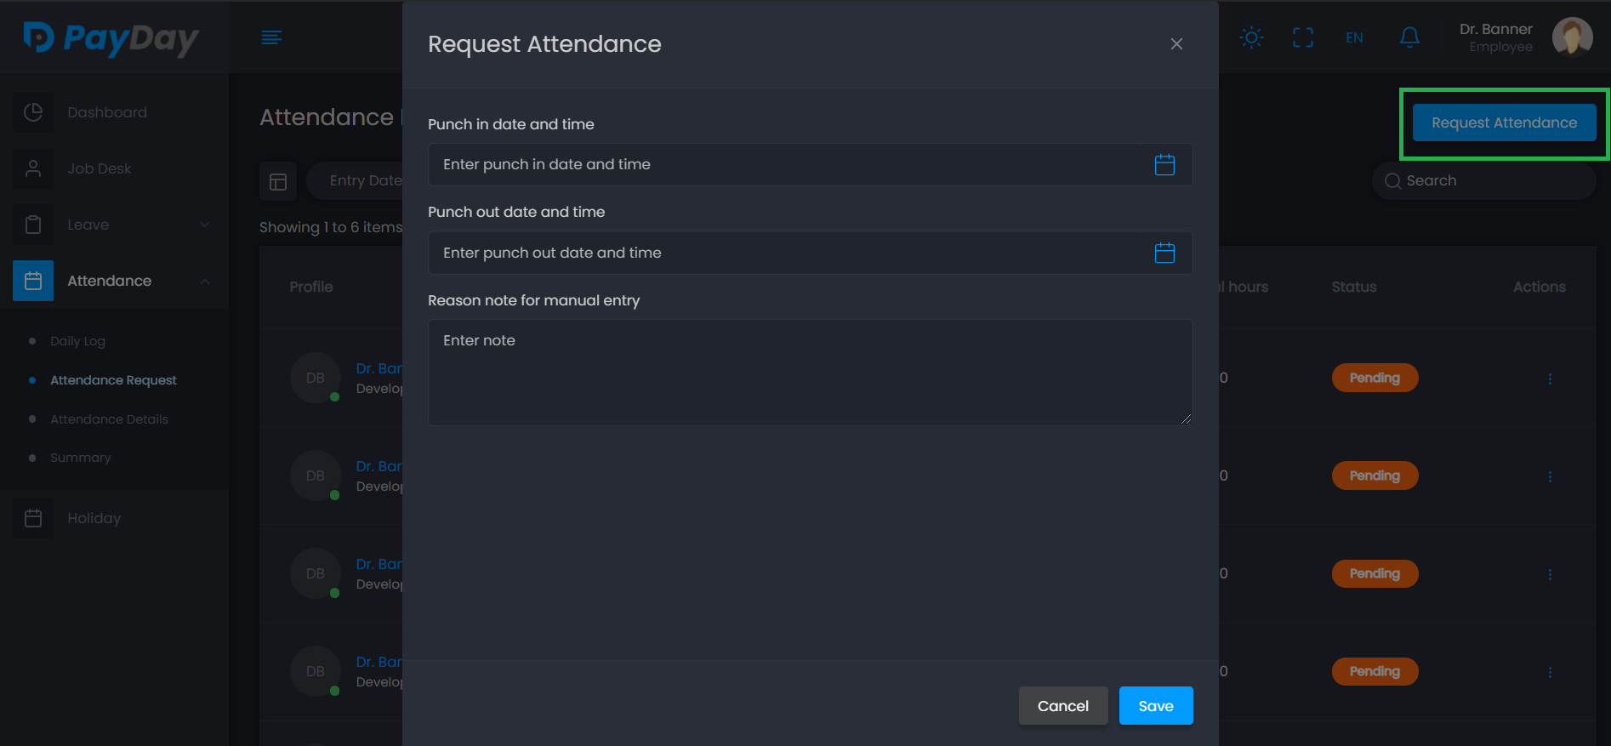Enter fullscreen mode via the header icon
The image size is (1611, 746).
click(1302, 37)
